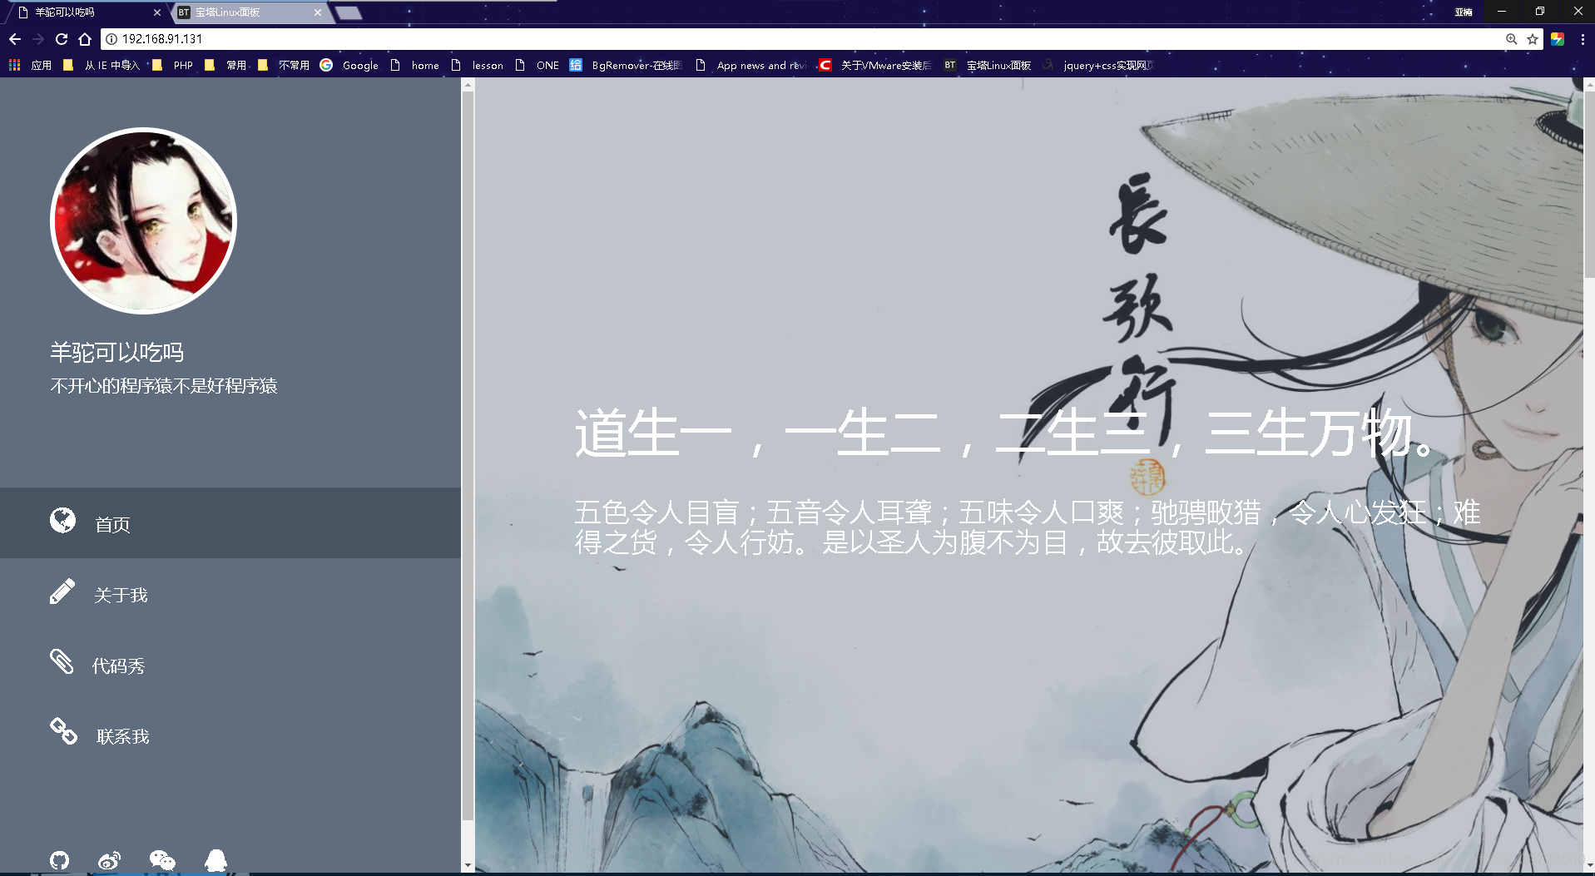Open the Apps grid shortcut in bookmarks bar
Image resolution: width=1595 pixels, height=876 pixels.
coord(31,65)
